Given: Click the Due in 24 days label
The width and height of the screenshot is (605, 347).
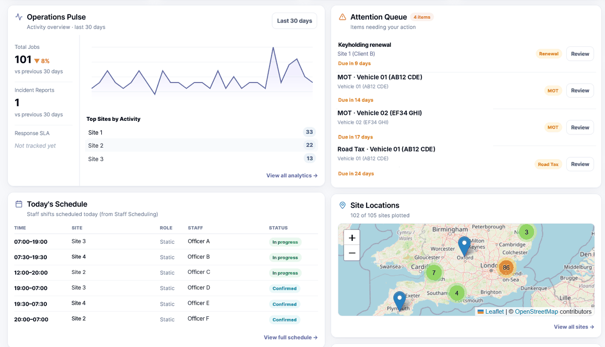Looking at the screenshot, I should [356, 174].
